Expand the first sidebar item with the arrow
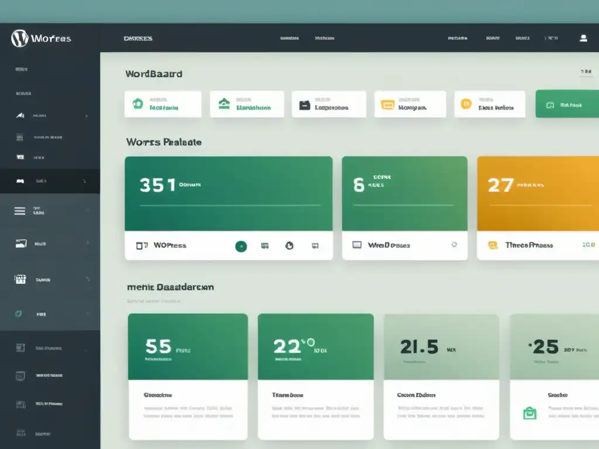 [87, 116]
